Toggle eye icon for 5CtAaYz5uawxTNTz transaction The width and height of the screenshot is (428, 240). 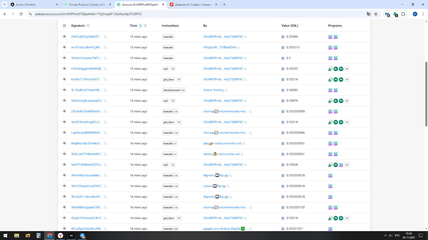tap(65, 58)
